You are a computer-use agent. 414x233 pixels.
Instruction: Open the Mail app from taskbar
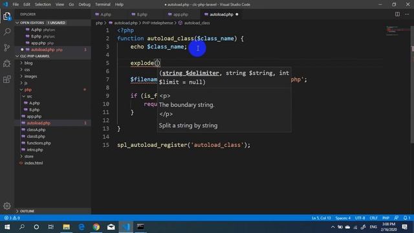(x=111, y=227)
